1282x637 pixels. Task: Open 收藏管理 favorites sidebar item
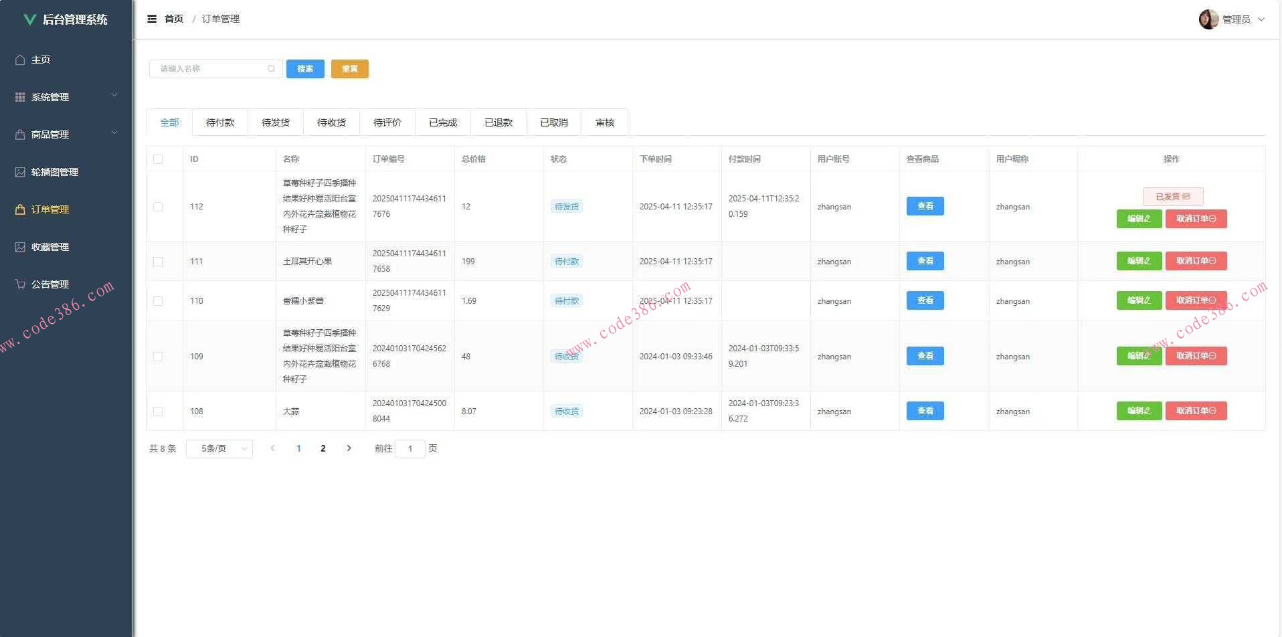[x=50, y=247]
